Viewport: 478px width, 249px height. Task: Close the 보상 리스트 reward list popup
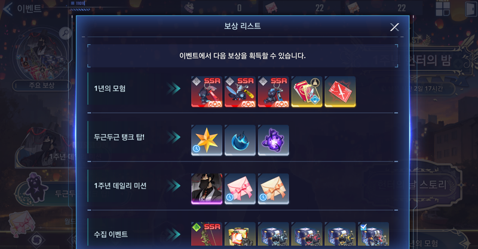tap(394, 27)
